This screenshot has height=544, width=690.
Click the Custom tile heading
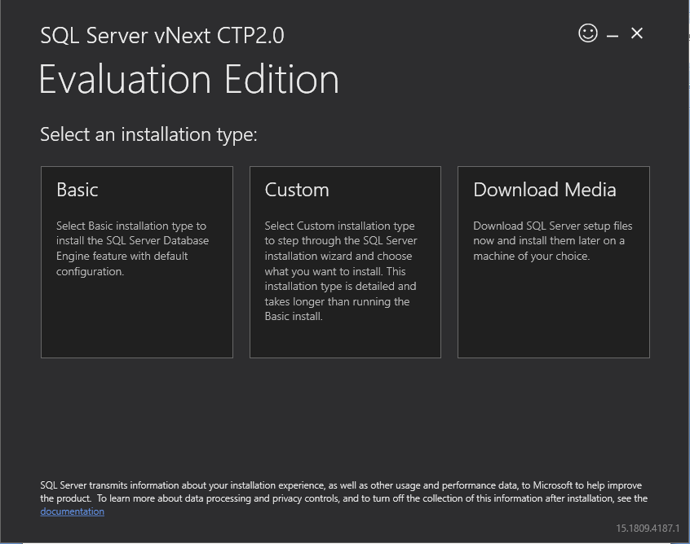pyautogui.click(x=297, y=190)
